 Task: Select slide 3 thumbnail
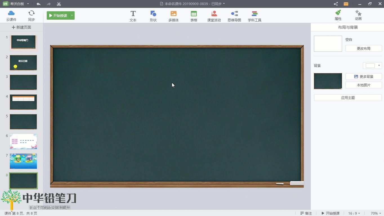[23, 82]
